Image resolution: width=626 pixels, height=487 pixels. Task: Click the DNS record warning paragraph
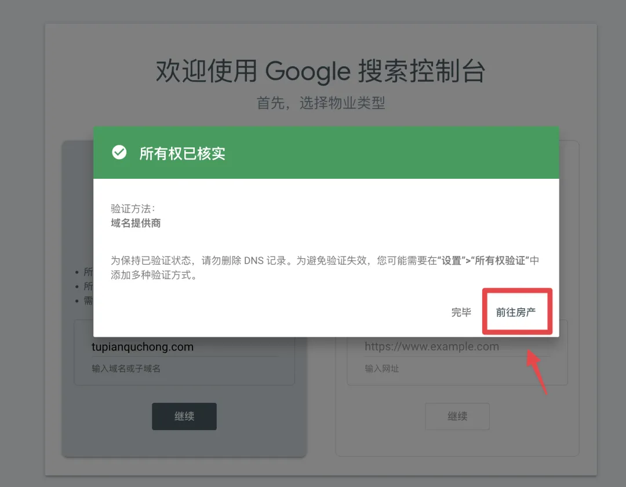[x=325, y=268]
